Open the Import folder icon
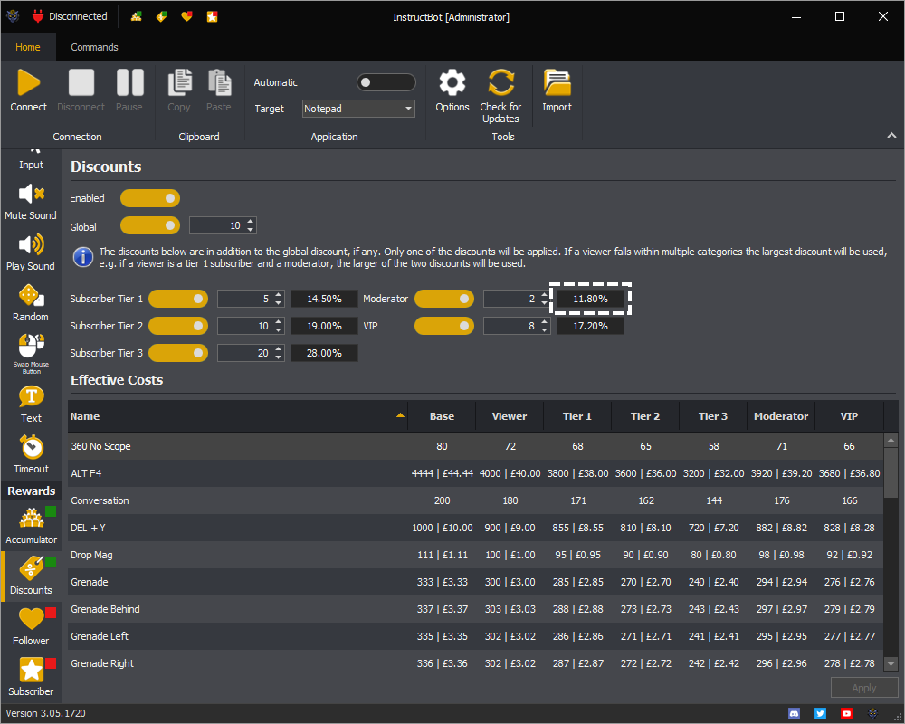905x724 pixels. click(557, 83)
